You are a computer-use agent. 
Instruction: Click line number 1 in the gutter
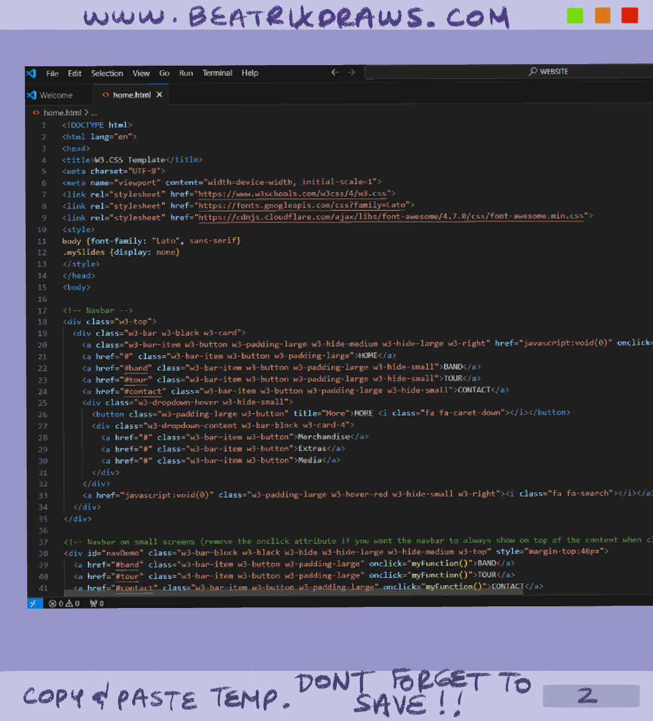coord(43,125)
